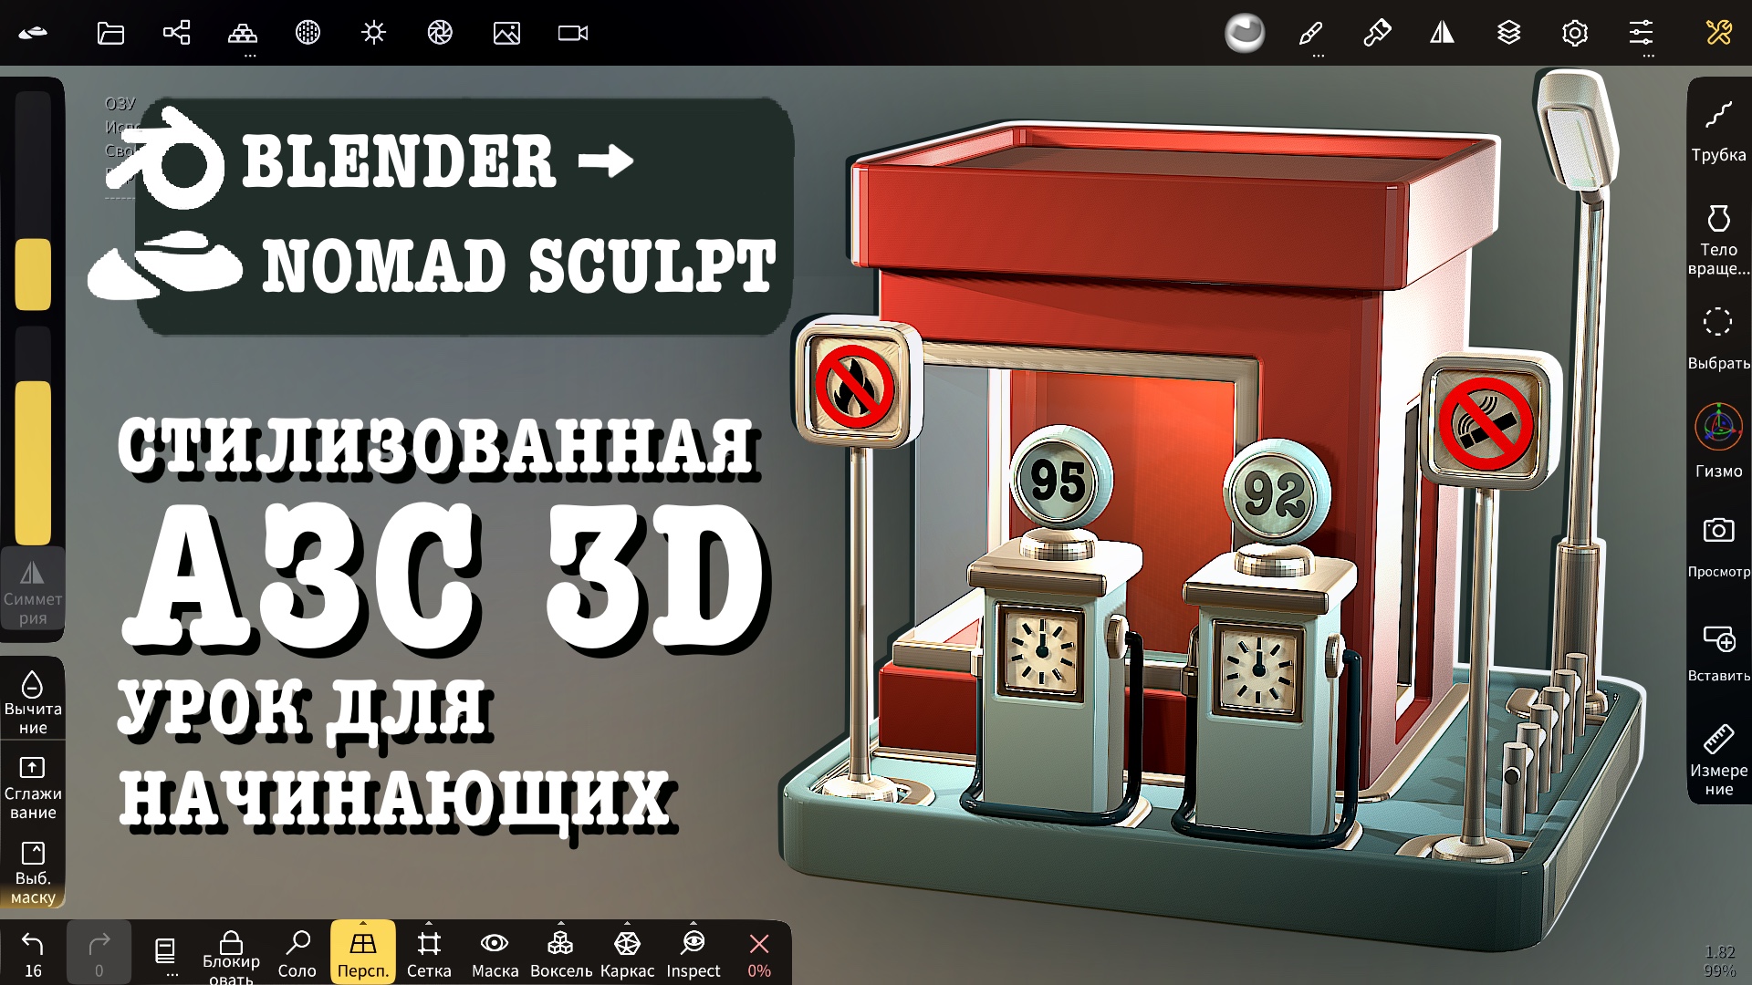Screen dimensions: 1752x985
Task: Open scene settings via the gear icon
Action: click(x=1575, y=35)
